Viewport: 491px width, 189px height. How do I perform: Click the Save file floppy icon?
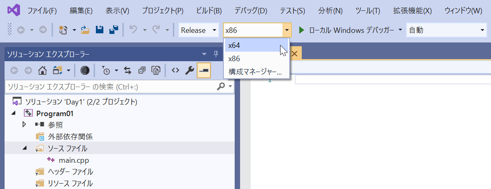point(100,30)
